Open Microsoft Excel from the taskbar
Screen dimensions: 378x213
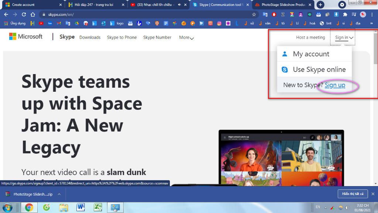(98, 207)
